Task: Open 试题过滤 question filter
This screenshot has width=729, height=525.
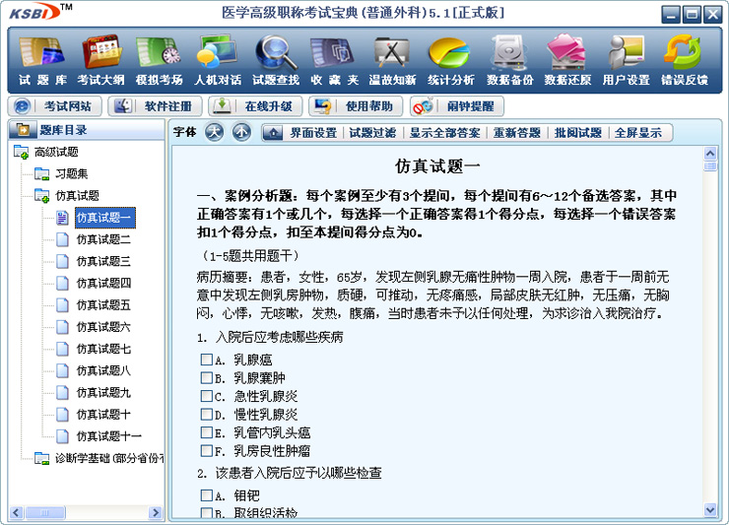Action: pos(372,133)
